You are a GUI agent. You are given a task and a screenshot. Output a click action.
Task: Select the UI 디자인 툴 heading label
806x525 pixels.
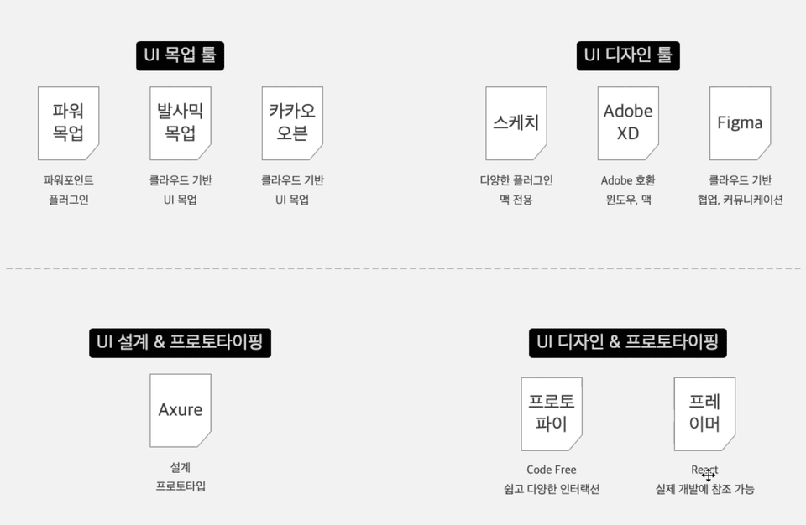coord(628,55)
